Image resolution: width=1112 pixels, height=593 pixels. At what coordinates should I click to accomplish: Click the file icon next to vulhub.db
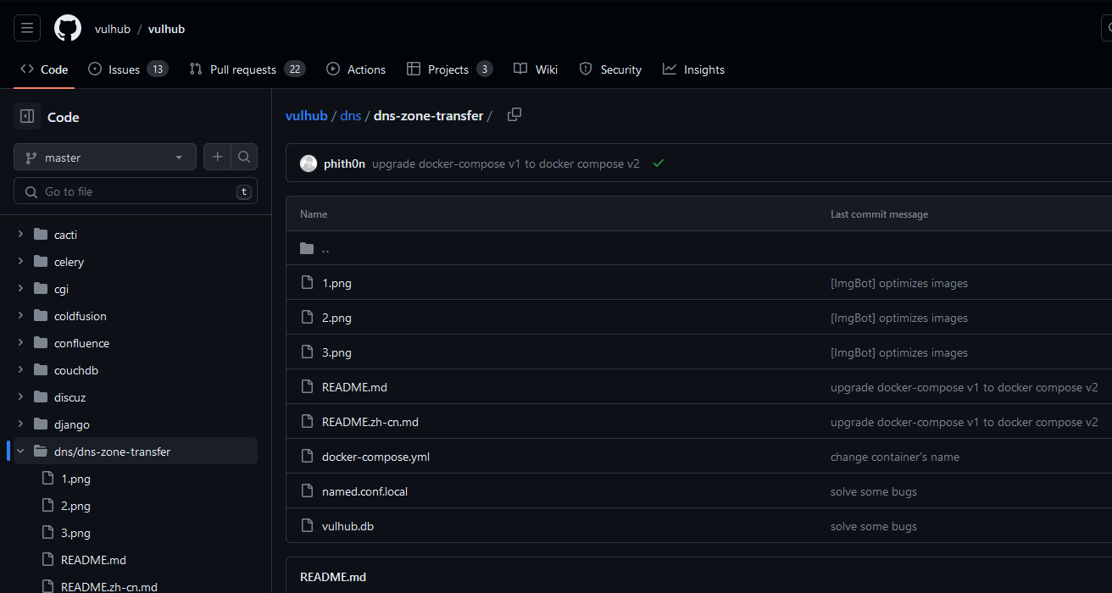click(307, 526)
